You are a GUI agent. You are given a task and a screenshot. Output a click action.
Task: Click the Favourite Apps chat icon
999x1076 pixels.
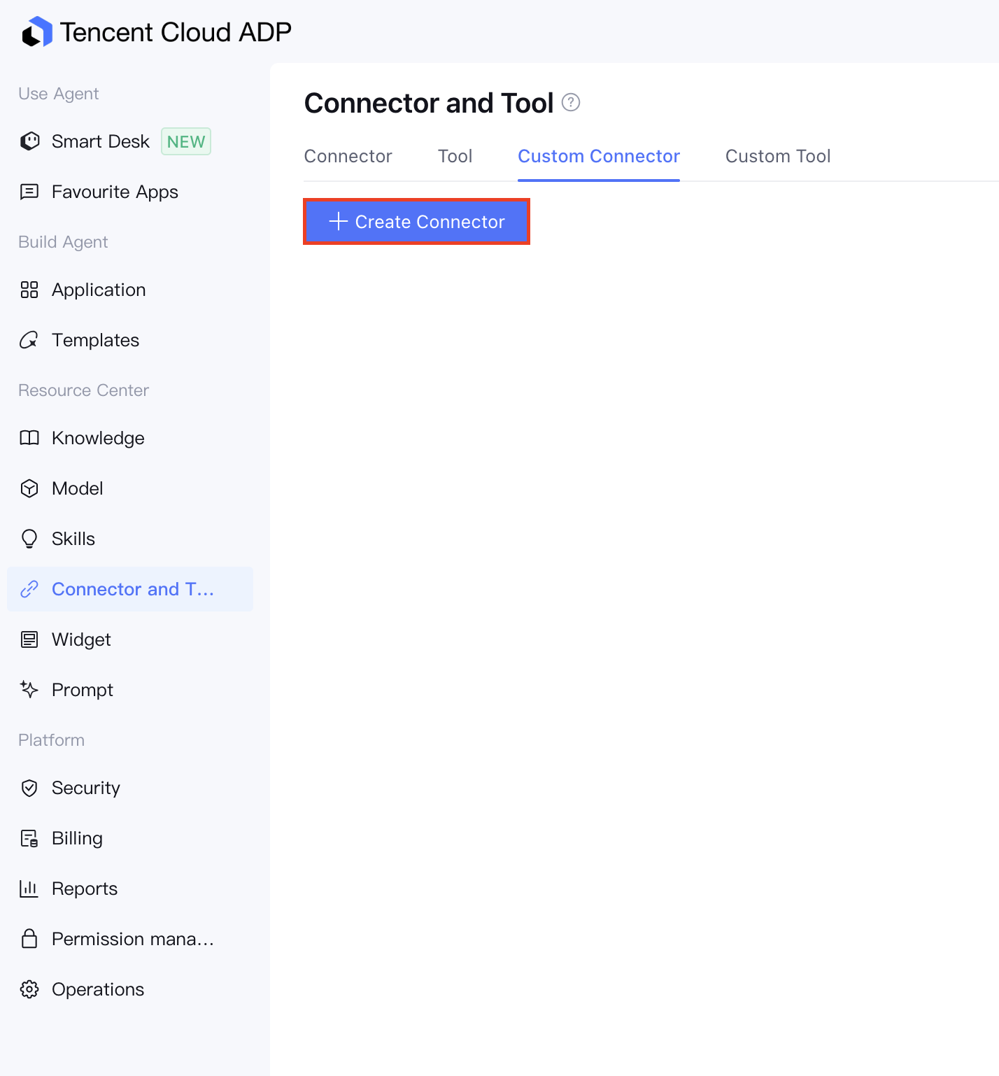click(29, 192)
